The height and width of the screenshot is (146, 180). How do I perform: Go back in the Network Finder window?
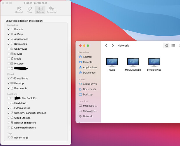pyautogui.click(x=106, y=46)
